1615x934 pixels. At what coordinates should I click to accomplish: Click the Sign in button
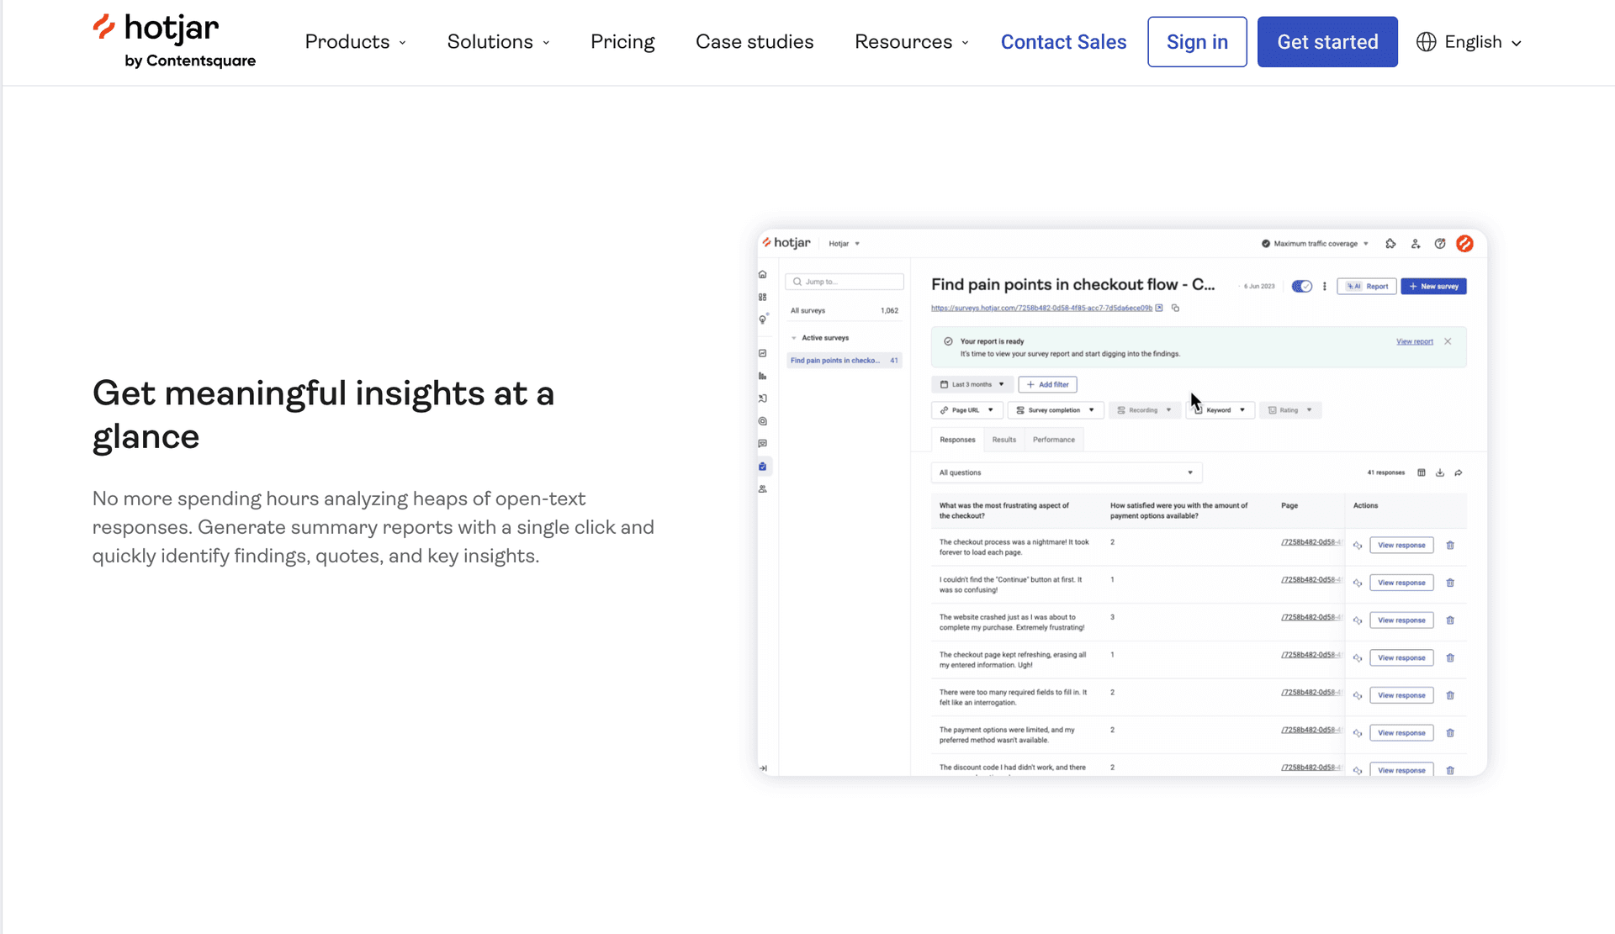tap(1197, 42)
